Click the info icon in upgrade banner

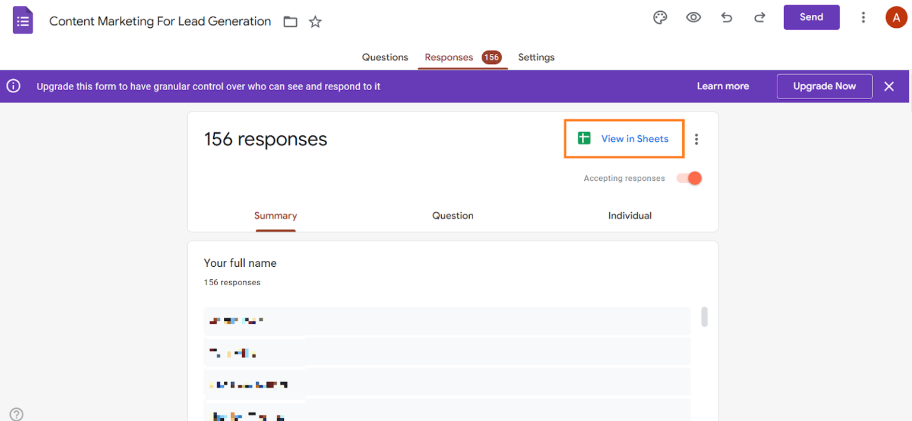13,87
